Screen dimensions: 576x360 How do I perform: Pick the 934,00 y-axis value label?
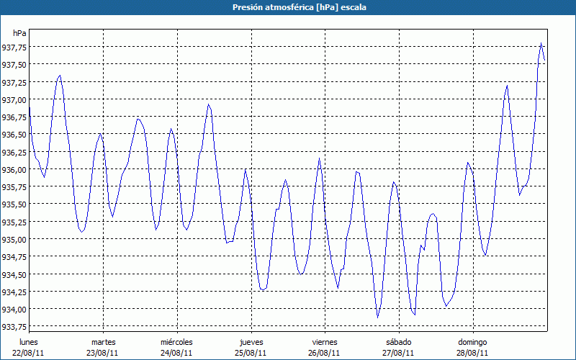pyautogui.click(x=14, y=310)
